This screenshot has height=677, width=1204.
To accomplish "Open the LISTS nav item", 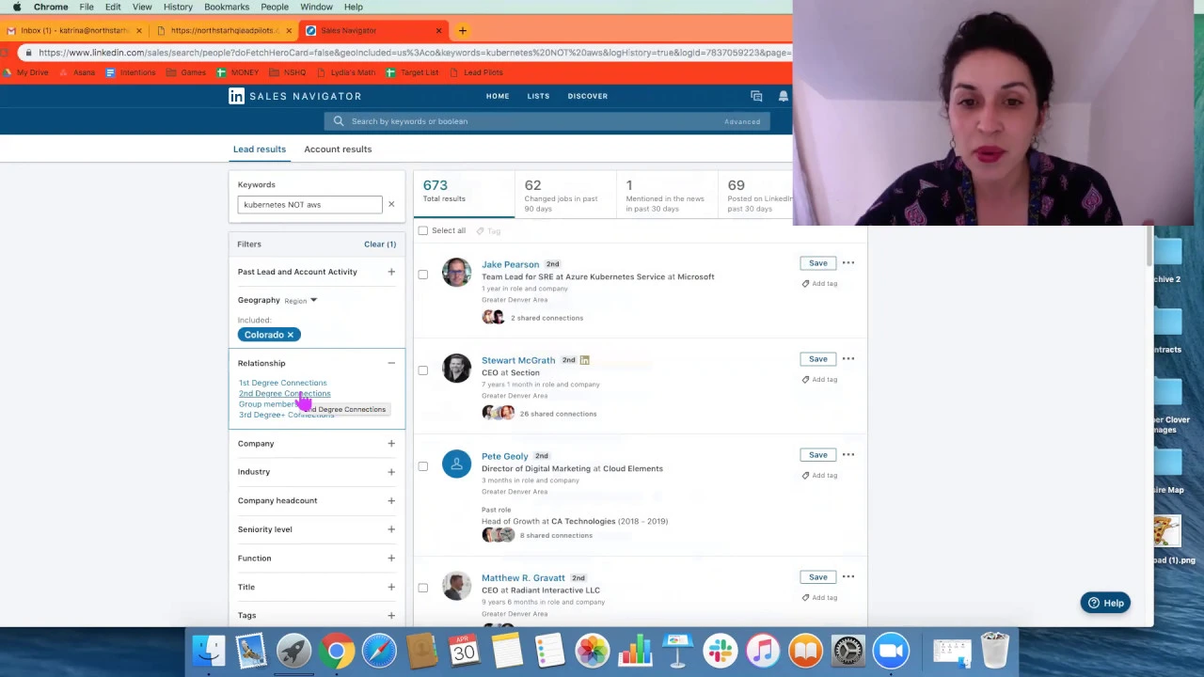I will point(538,96).
